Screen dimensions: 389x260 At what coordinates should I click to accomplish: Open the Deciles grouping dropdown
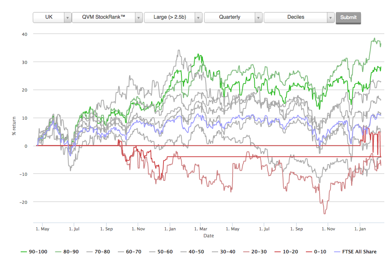click(x=299, y=18)
